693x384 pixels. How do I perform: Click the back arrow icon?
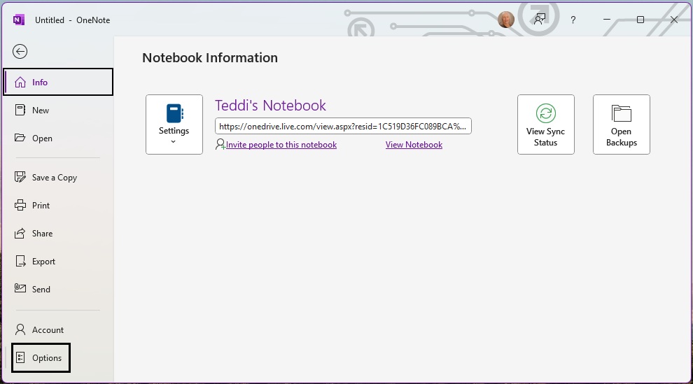pos(20,51)
